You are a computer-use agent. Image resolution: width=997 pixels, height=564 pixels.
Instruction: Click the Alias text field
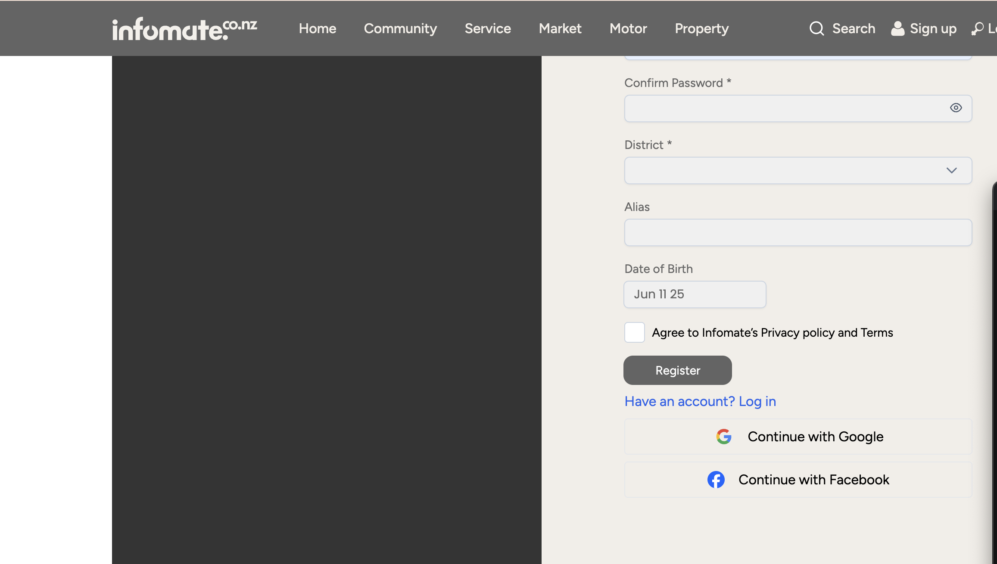(x=798, y=232)
